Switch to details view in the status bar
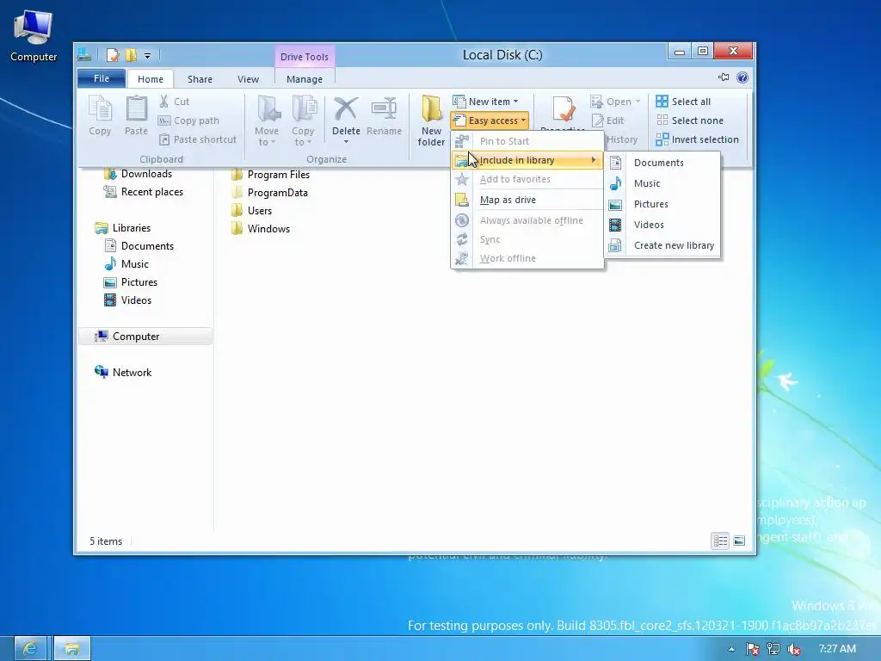The width and height of the screenshot is (881, 661). coord(720,541)
